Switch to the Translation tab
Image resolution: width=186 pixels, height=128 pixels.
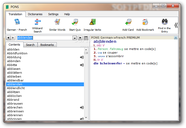point(16,14)
